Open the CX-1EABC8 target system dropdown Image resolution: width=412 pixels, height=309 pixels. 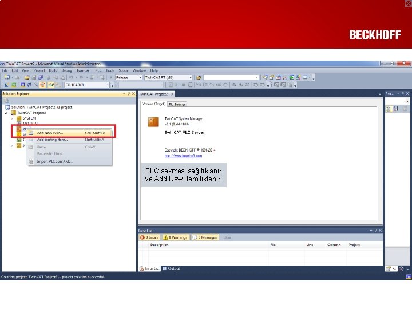pos(108,85)
